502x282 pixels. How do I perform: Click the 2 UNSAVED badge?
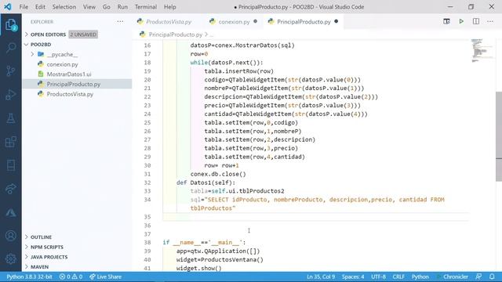pos(83,34)
